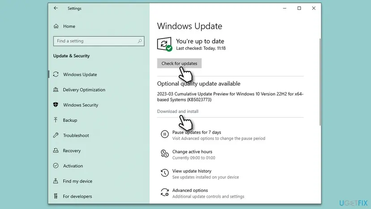
Task: Open Advanced options
Action: [x=190, y=190]
